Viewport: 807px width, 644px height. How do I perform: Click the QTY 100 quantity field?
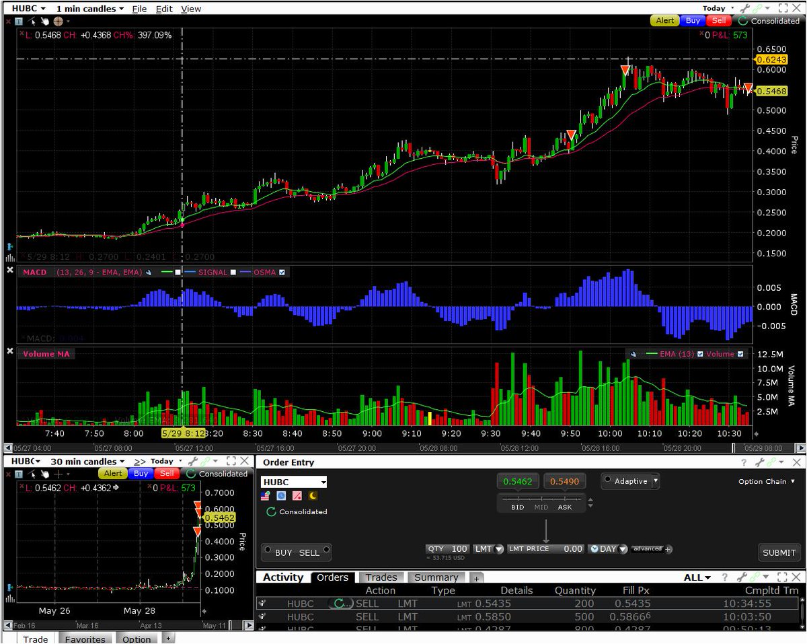pyautogui.click(x=447, y=549)
